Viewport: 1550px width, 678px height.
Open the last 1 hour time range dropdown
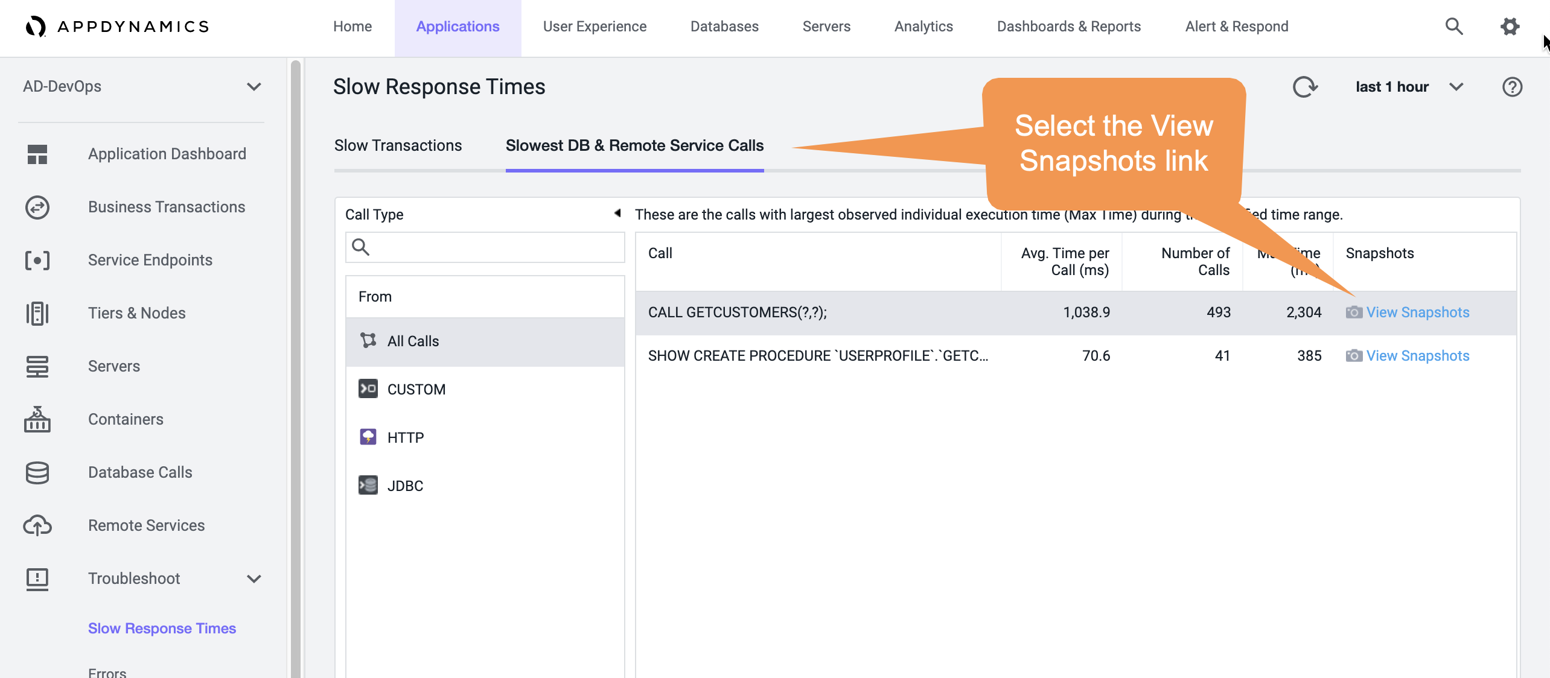[1456, 87]
